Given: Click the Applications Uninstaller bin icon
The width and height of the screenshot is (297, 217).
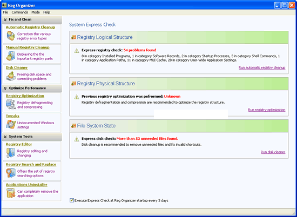Looking at the screenshot, I should click(x=11, y=193).
